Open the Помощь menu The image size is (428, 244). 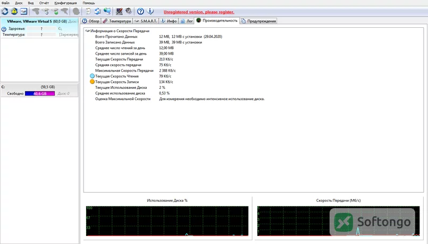[x=89, y=3]
